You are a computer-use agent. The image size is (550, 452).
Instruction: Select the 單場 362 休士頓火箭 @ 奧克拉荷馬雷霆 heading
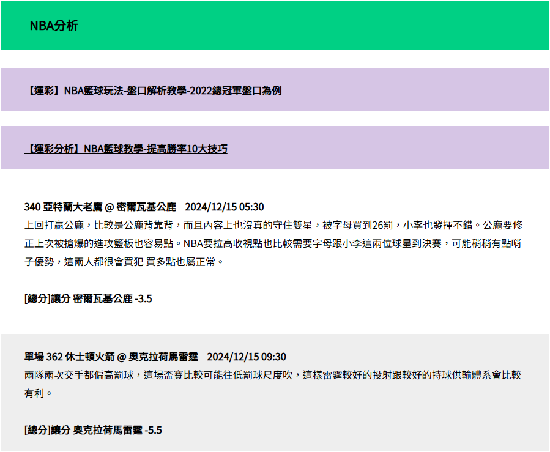155,357
